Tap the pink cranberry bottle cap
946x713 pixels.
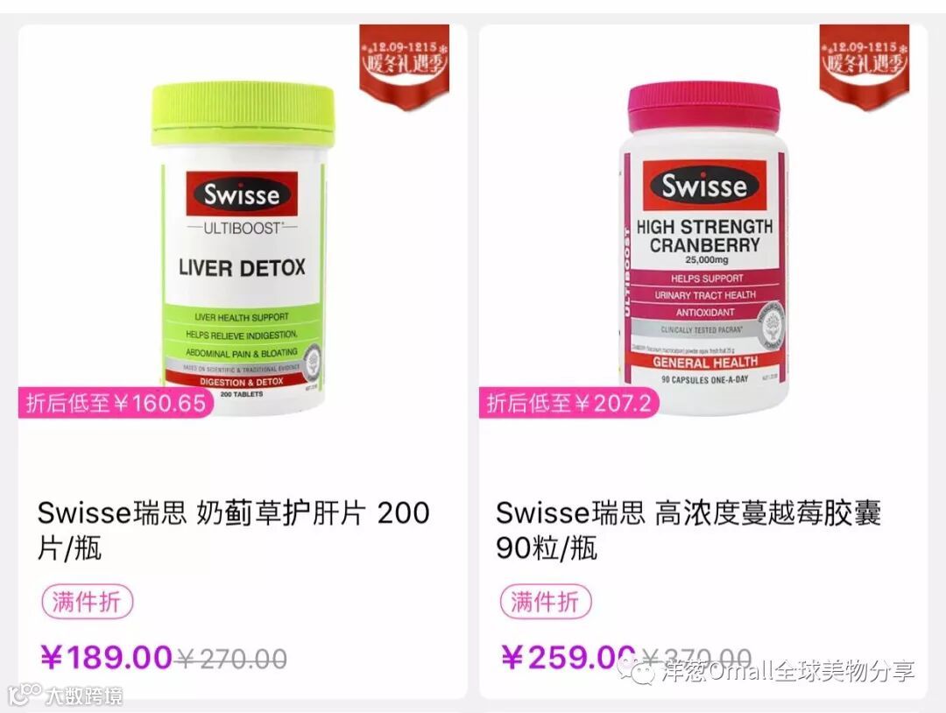tap(703, 107)
